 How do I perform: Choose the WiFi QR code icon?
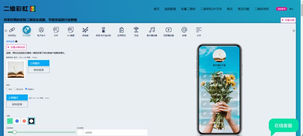(136, 30)
